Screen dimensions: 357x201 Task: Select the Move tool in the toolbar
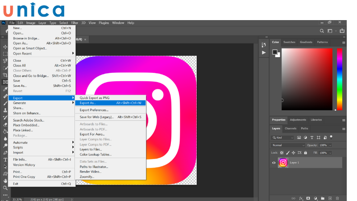[x=5, y=47]
